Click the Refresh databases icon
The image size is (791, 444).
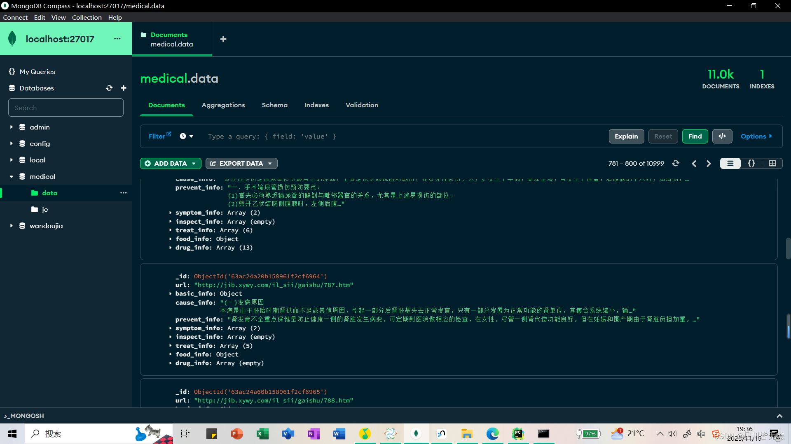click(x=109, y=88)
